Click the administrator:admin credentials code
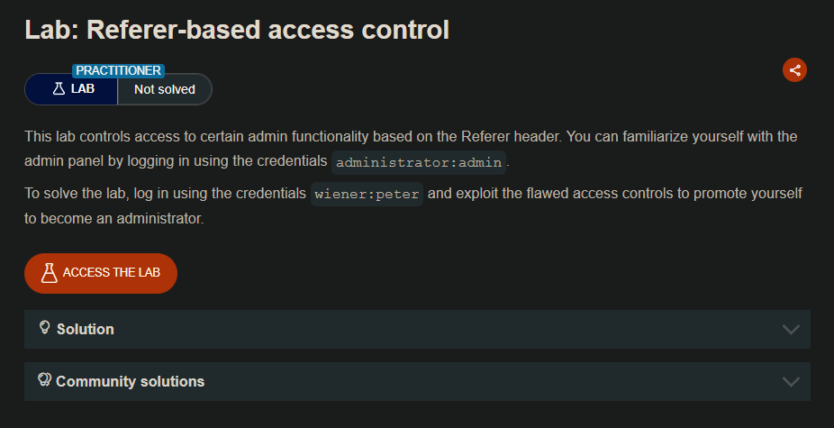 [419, 163]
